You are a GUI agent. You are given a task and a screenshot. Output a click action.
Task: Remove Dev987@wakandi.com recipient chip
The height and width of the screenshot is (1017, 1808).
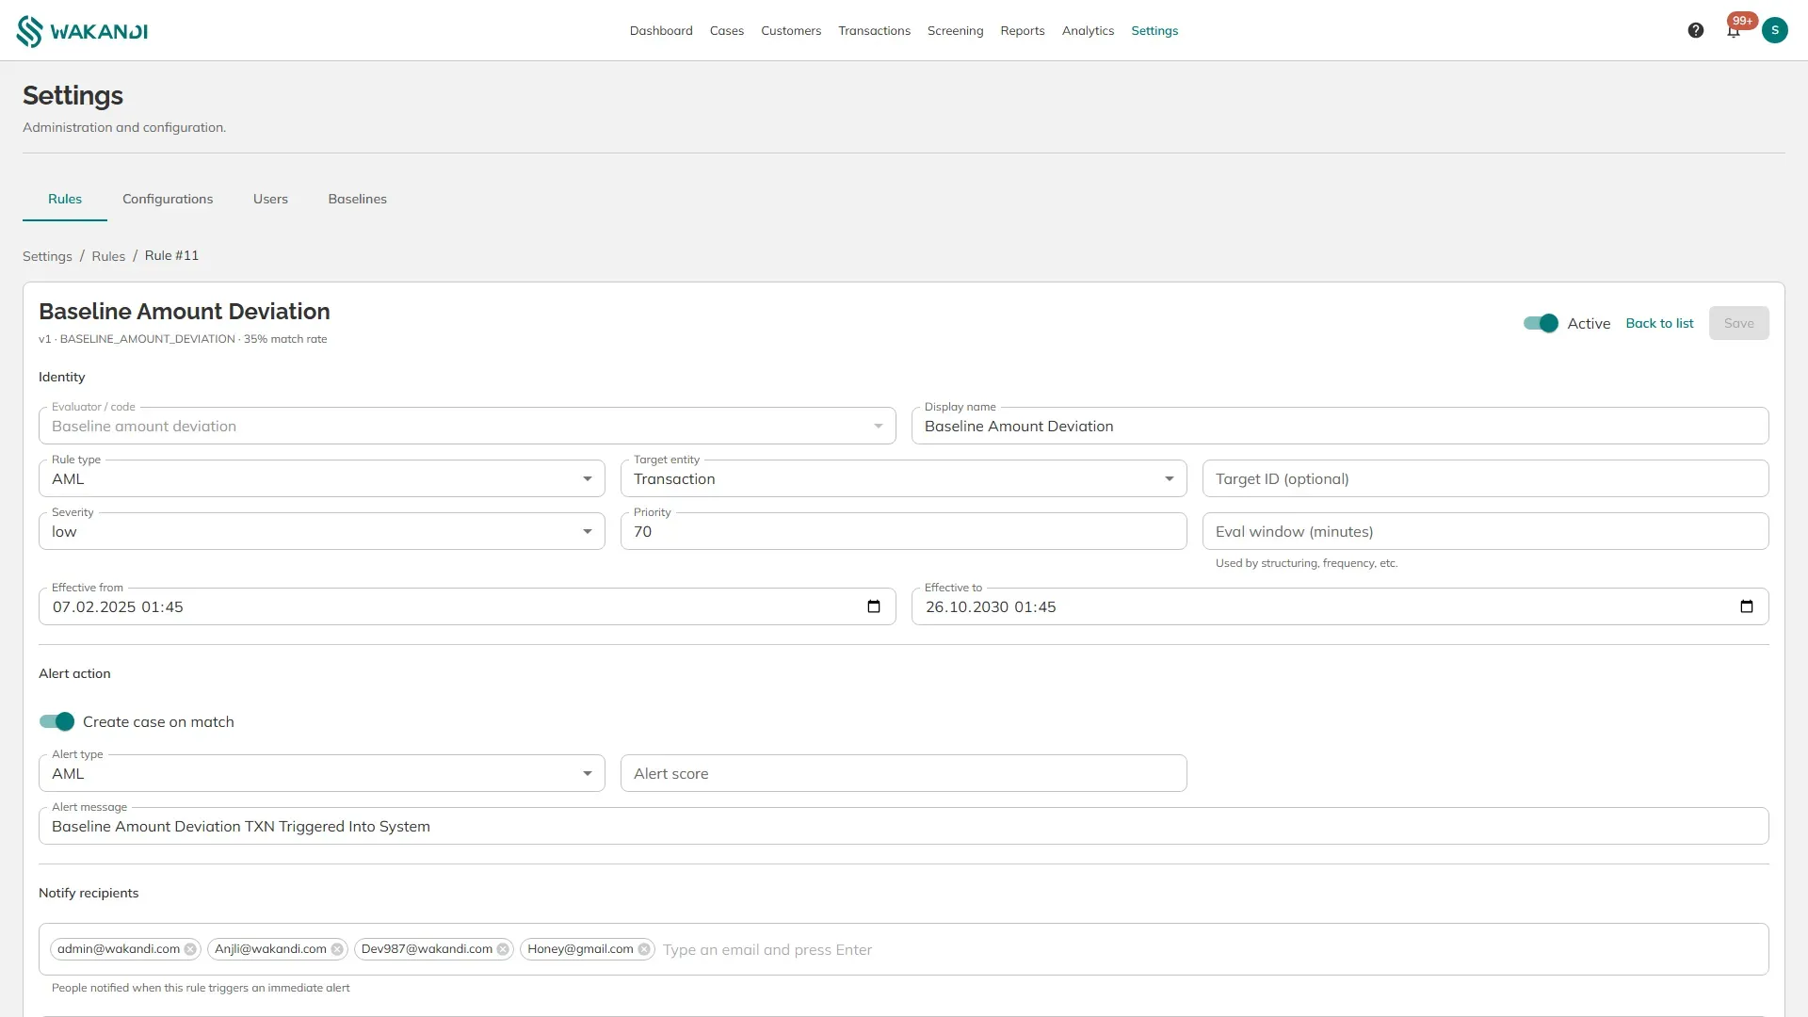pyautogui.click(x=503, y=949)
